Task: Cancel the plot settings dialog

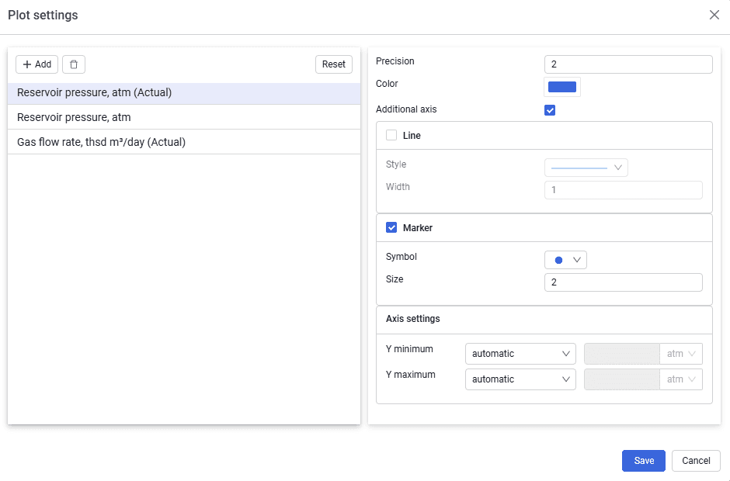Action: pos(696,461)
